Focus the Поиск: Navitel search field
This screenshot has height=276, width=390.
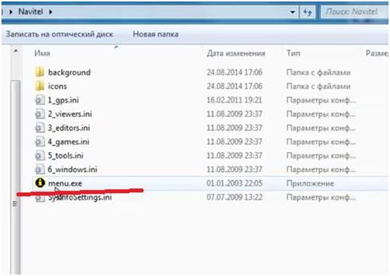pyautogui.click(x=354, y=12)
